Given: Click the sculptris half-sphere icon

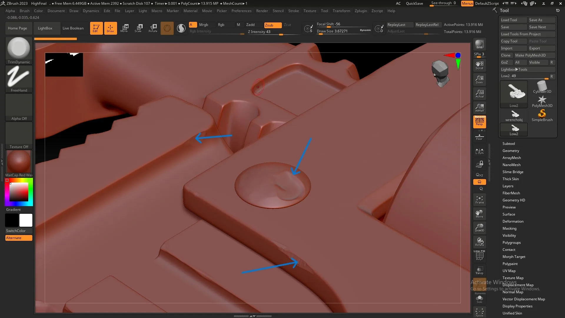Looking at the screenshot, I should 181,28.
